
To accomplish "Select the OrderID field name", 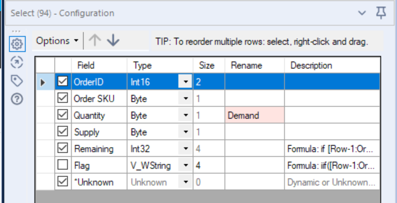I will point(89,82).
